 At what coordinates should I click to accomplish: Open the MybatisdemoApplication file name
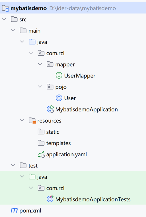(x=87, y=110)
